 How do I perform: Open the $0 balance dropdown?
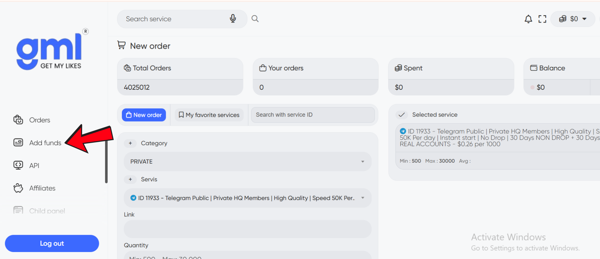[x=573, y=19]
